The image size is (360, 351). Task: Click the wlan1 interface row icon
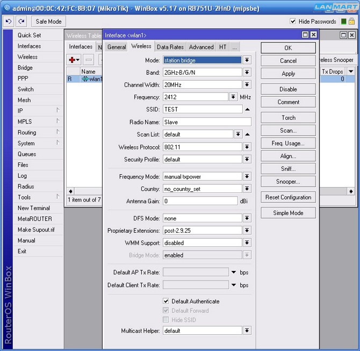[x=85, y=79]
